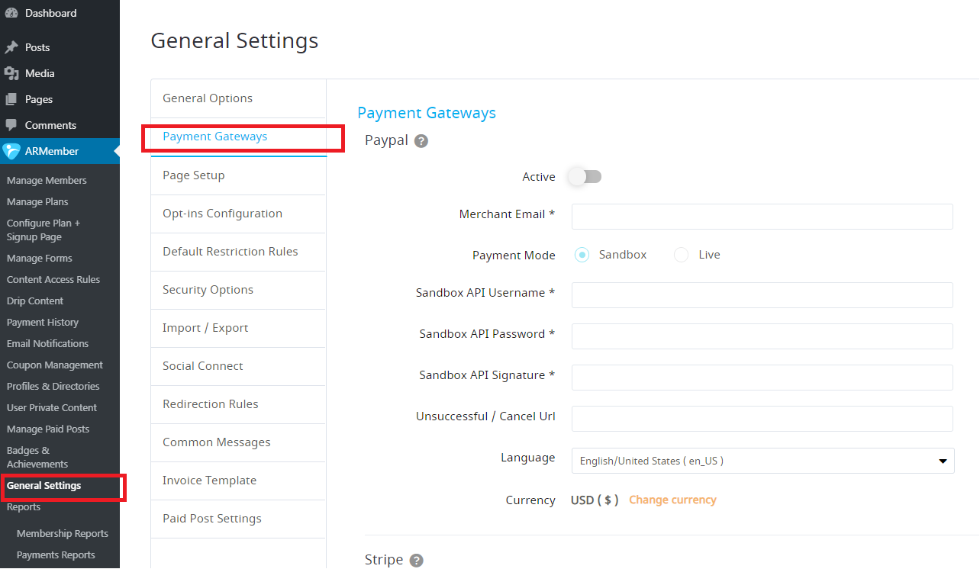Open the Common Messages tab

pos(238,442)
